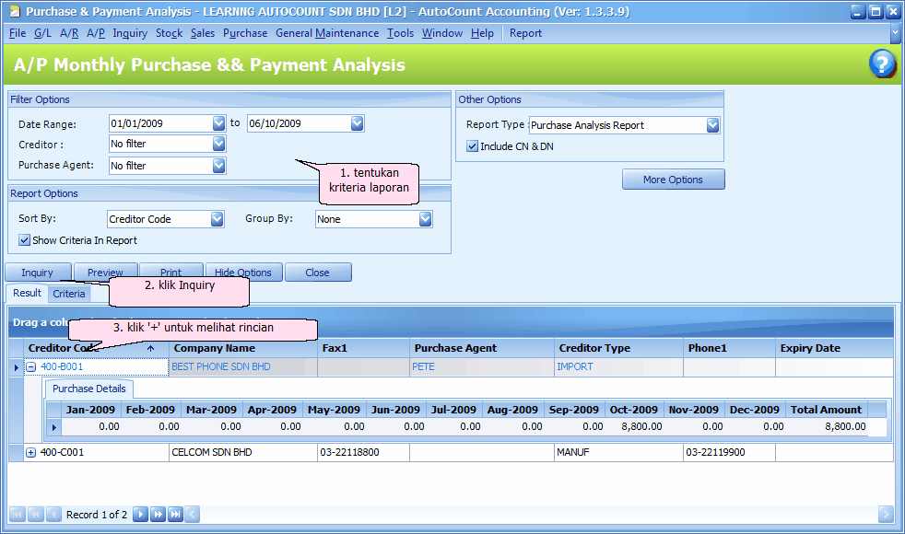Open More Options

pos(673,179)
